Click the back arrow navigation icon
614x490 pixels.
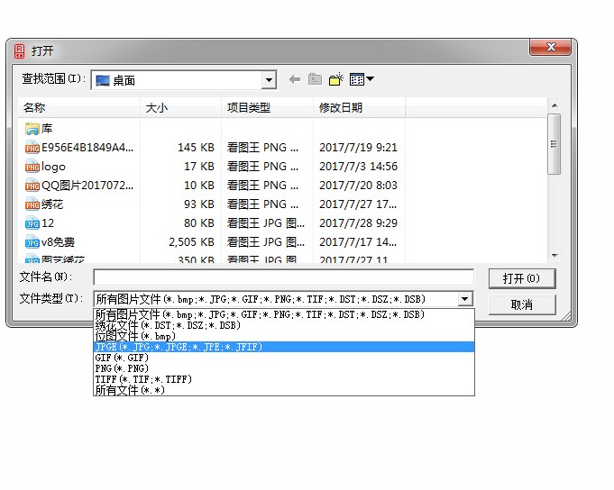pyautogui.click(x=294, y=79)
